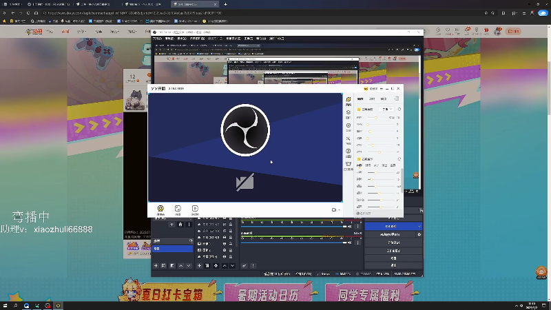
Task: Click the split-layout icon beside YY panel tabs
Action: pos(397,99)
